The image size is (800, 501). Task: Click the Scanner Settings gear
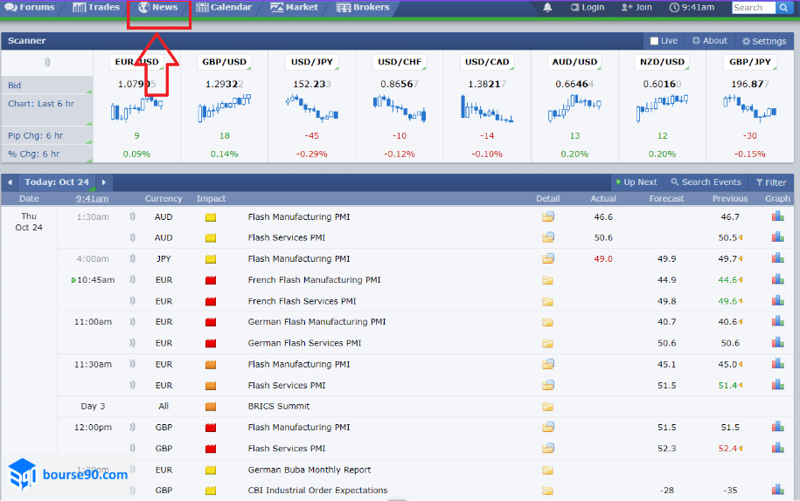coord(746,41)
